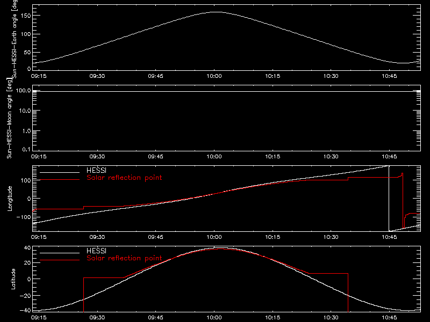Image resolution: width=430 pixels, height=322 pixels.
Task: Click '09:15' time label under Moon angle plot
Action: [x=39, y=156]
